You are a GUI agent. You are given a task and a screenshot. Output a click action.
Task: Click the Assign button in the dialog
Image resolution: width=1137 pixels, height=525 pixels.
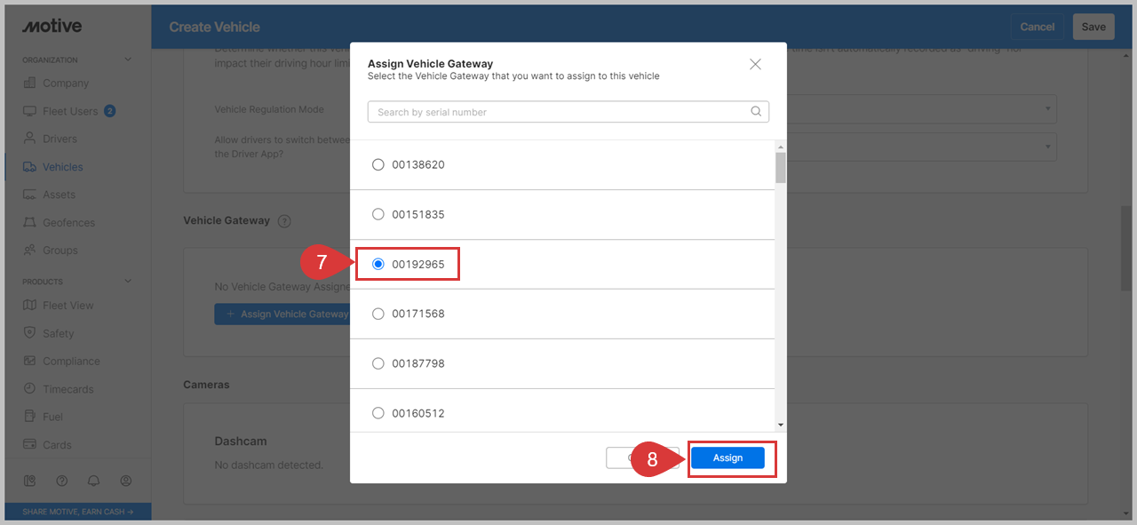point(728,457)
